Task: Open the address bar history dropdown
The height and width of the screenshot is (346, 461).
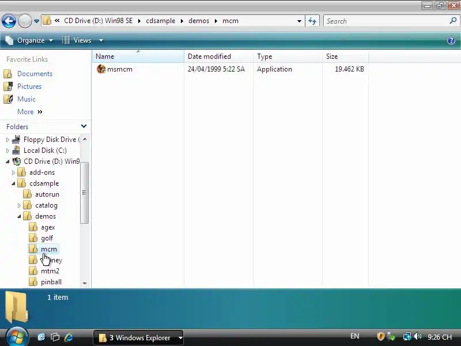Action: point(299,21)
